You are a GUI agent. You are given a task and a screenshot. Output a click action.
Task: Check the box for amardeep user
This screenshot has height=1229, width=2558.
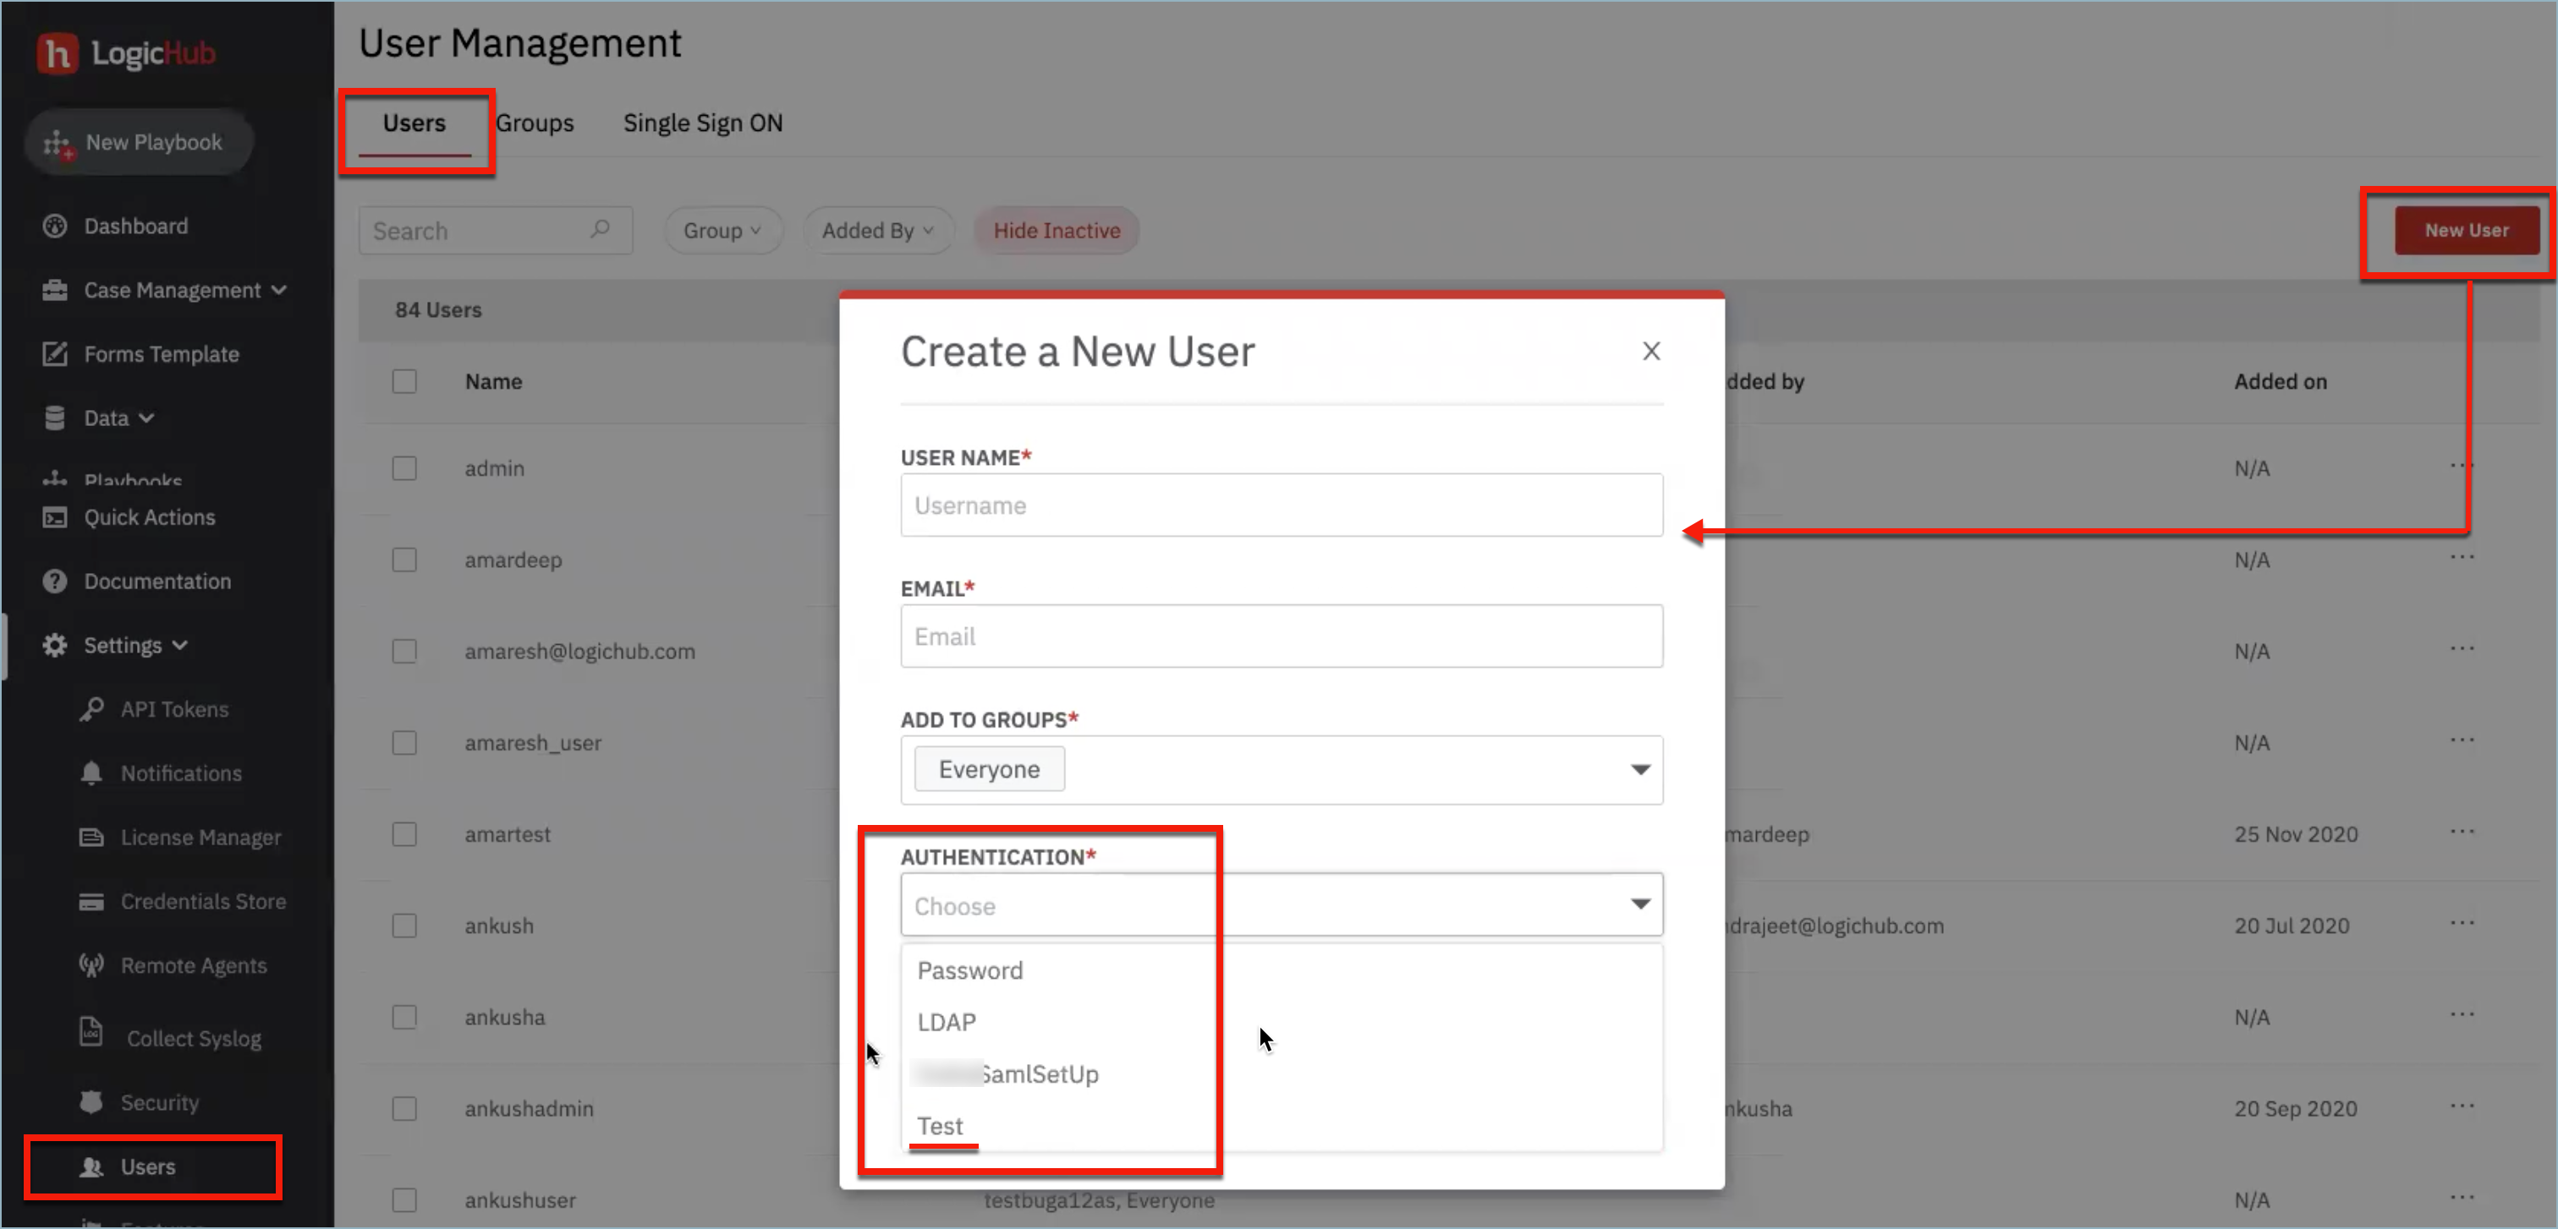click(404, 560)
